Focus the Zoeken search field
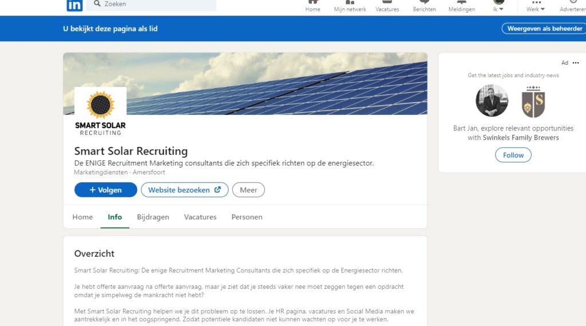This screenshot has width=586, height=326. pos(151,5)
